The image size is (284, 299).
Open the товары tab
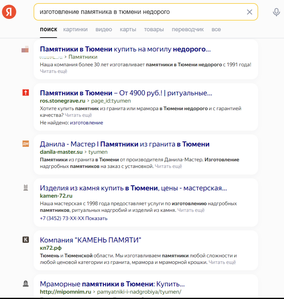click(x=154, y=29)
